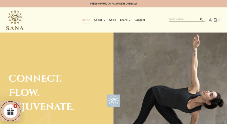The width and height of the screenshot is (227, 124).
Task: Click the red notification badge on gift
Action: pos(15,106)
